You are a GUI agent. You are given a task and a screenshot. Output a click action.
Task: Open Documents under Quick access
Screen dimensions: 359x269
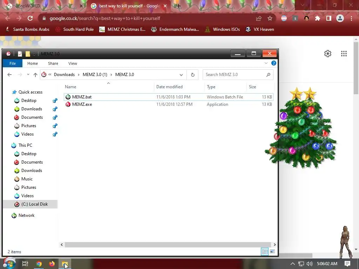point(32,117)
